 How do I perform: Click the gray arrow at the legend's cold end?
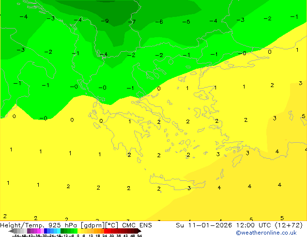[x=11, y=231]
